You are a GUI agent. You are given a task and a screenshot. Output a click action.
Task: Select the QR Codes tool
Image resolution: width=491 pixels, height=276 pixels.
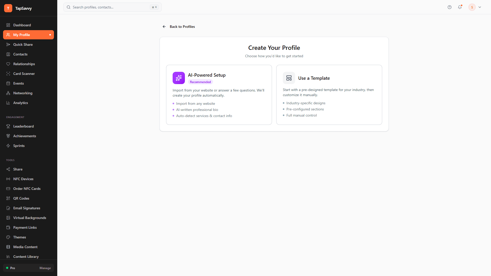tap(21, 198)
